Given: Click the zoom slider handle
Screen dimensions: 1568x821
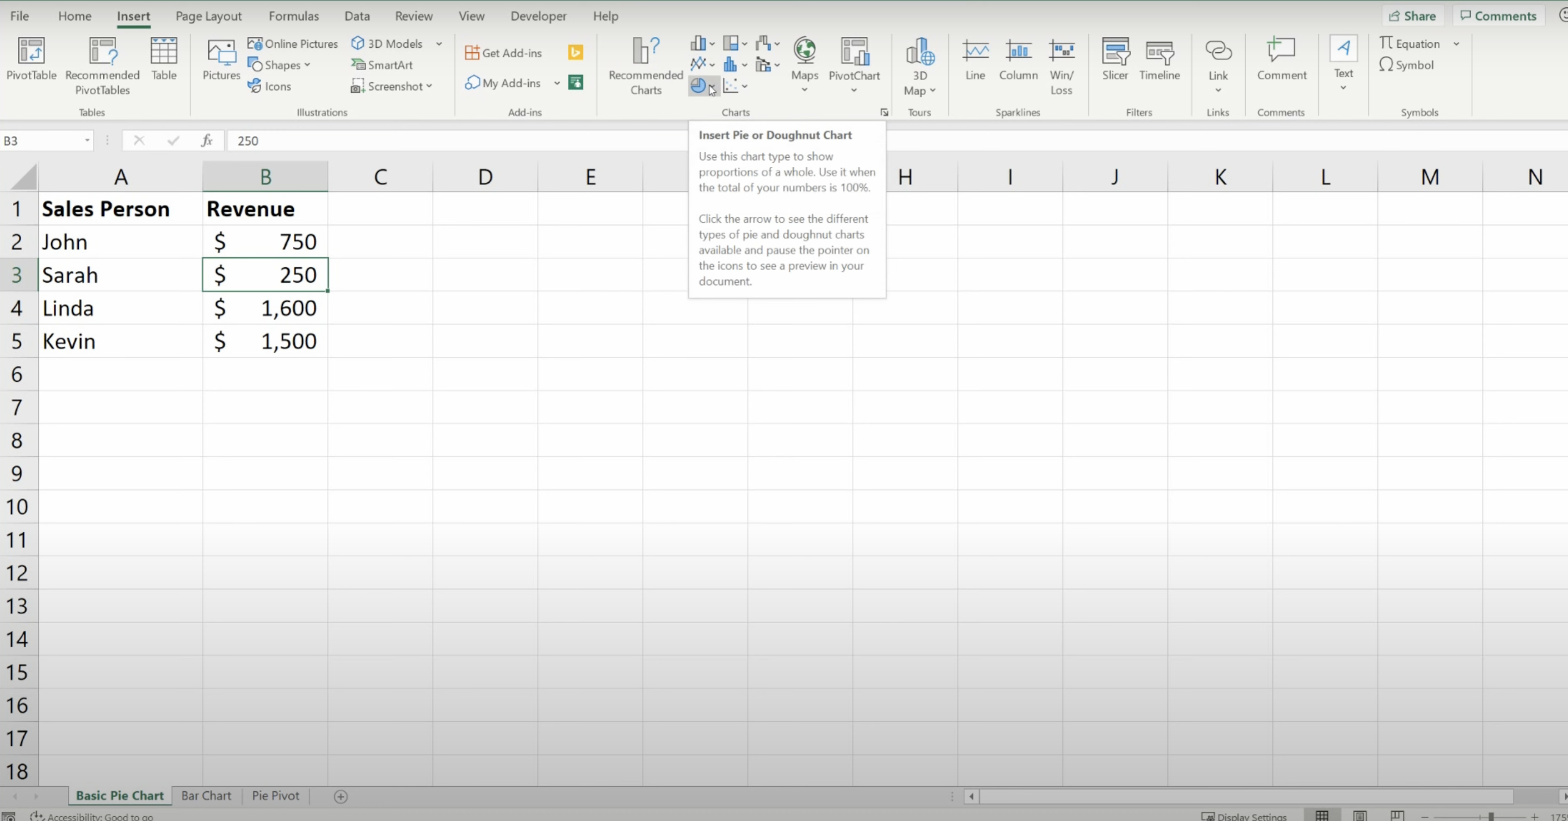Looking at the screenshot, I should click(x=1491, y=816).
